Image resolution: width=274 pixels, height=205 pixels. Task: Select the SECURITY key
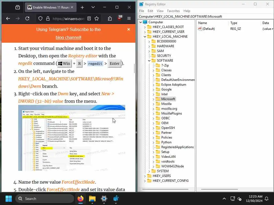[164, 56]
